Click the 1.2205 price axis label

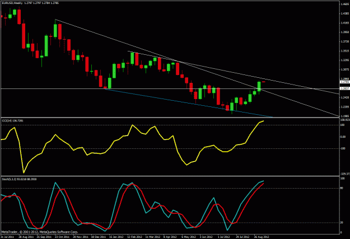point(344,107)
